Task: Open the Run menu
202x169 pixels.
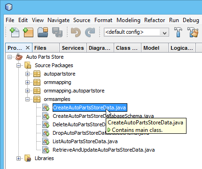Action: coord(174,20)
